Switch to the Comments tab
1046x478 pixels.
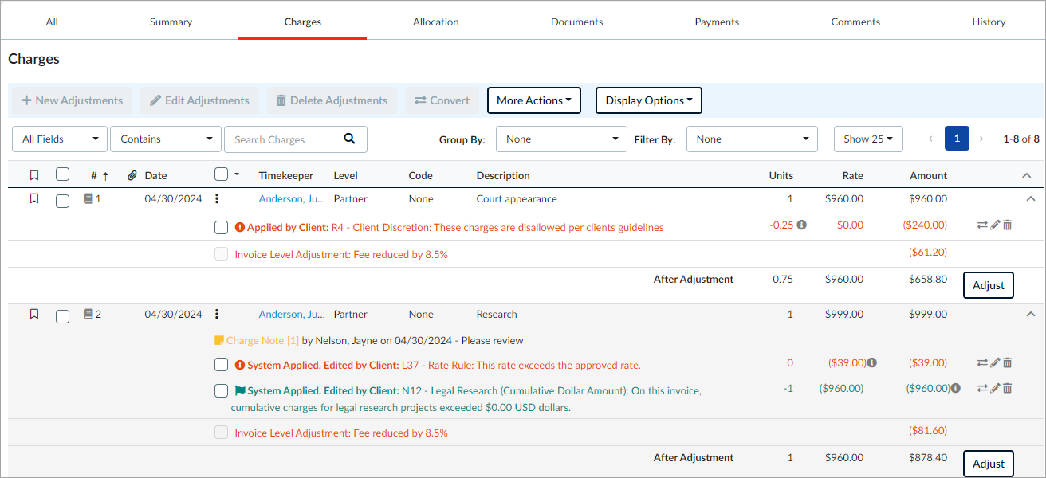(x=855, y=22)
